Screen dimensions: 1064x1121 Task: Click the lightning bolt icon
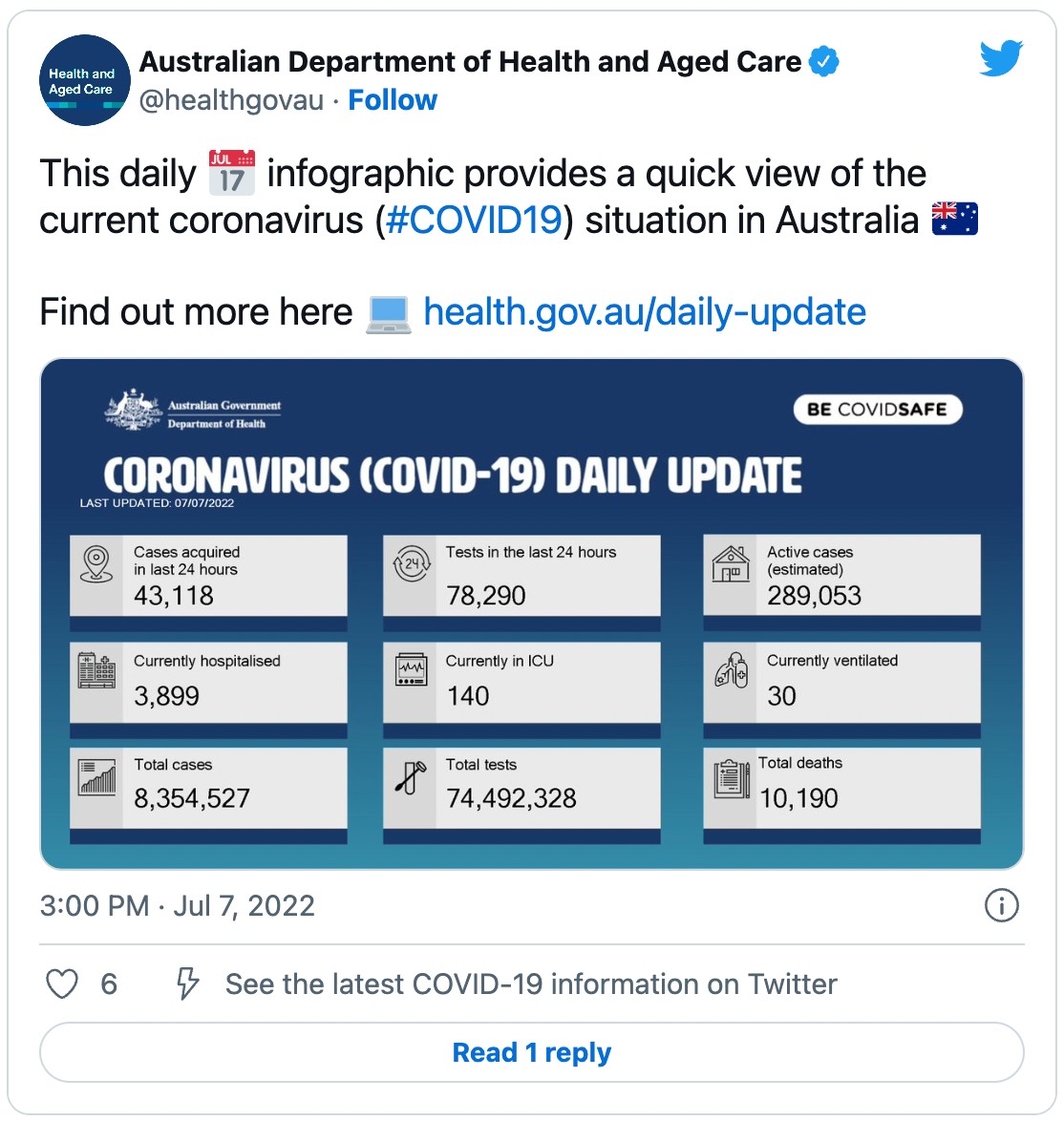tap(188, 984)
